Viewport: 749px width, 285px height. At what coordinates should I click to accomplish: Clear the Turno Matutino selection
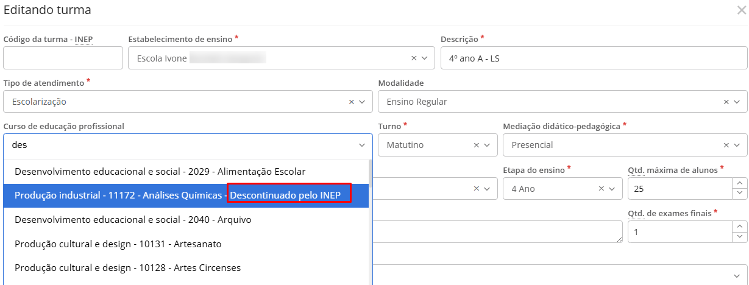(x=477, y=145)
